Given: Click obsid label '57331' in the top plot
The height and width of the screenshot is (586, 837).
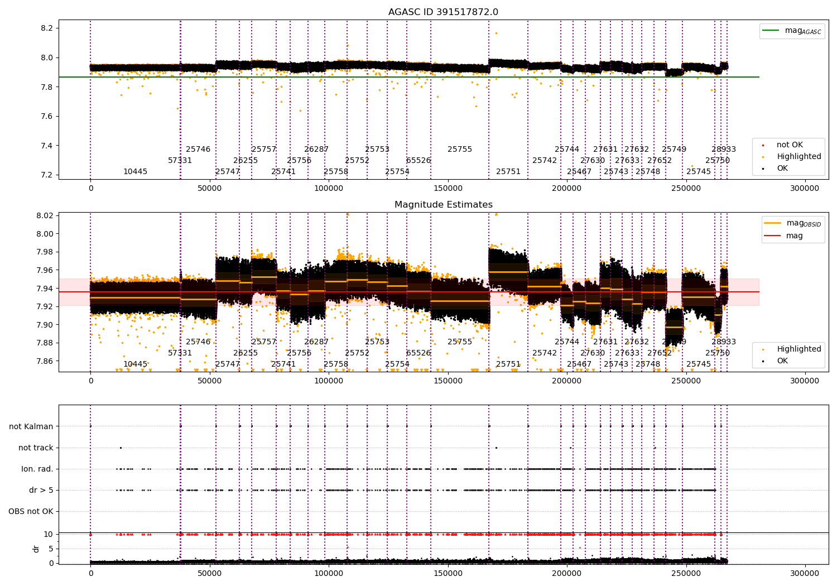Looking at the screenshot, I should tap(180, 161).
